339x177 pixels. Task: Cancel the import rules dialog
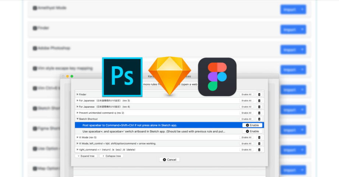pos(169,160)
